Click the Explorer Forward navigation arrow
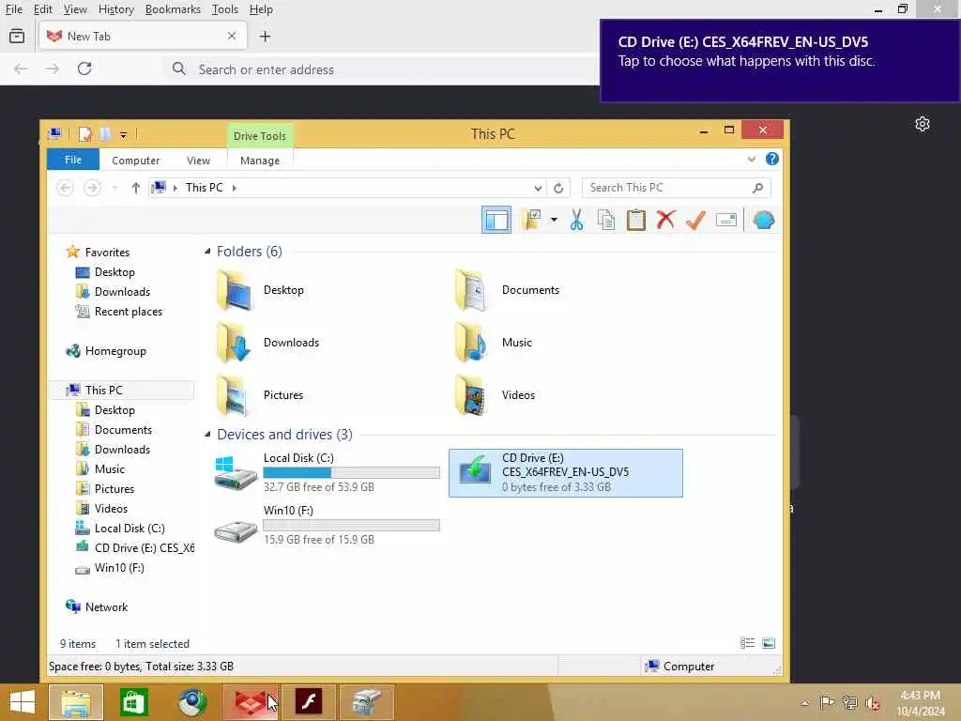Screen dimensions: 961x721 [x=92, y=188]
